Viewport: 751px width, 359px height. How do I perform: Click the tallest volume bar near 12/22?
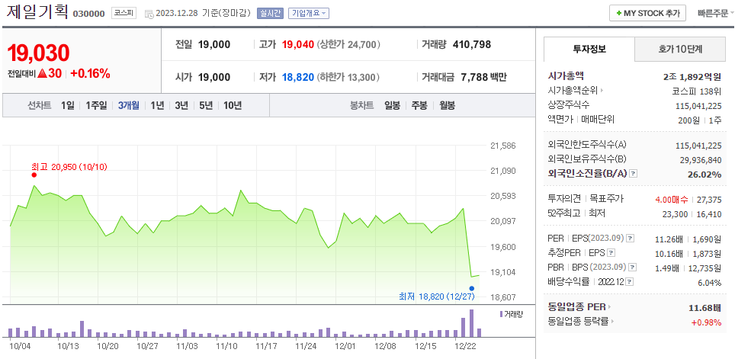[x=471, y=324]
